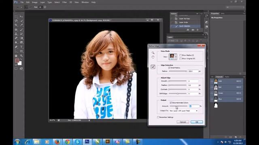This screenshot has width=259, height=145.
Task: Choose Zoom tool in Refine Edge dialog
Action: 153,53
